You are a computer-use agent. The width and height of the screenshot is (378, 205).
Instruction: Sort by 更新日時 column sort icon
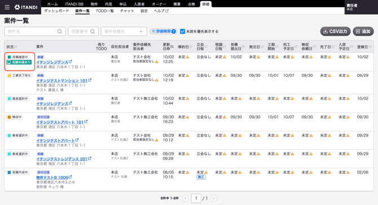(172, 46)
